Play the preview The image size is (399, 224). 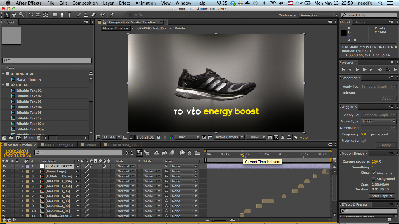[357, 70]
